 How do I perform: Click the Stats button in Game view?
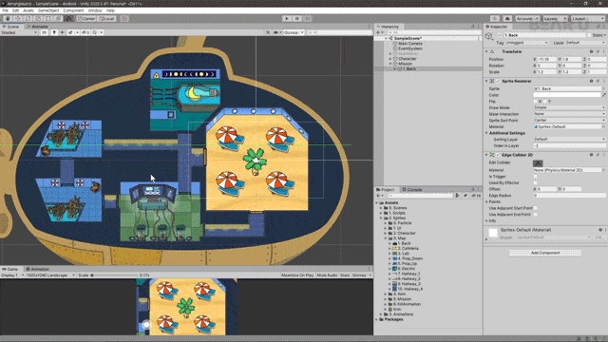[x=345, y=275]
